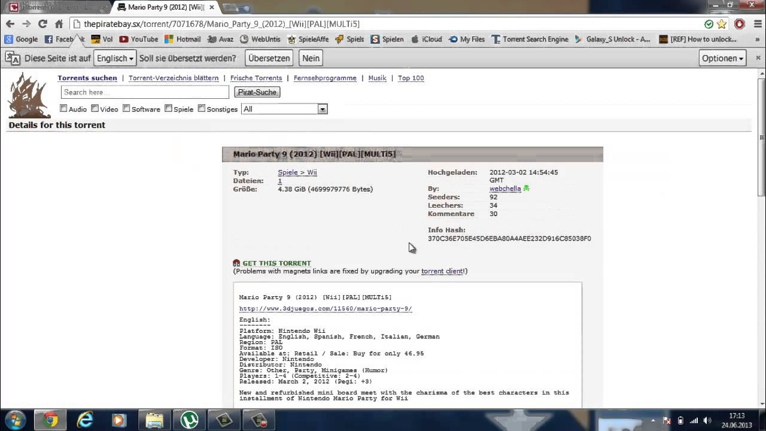Open the All category dropdown
766x431 pixels.
[284, 109]
